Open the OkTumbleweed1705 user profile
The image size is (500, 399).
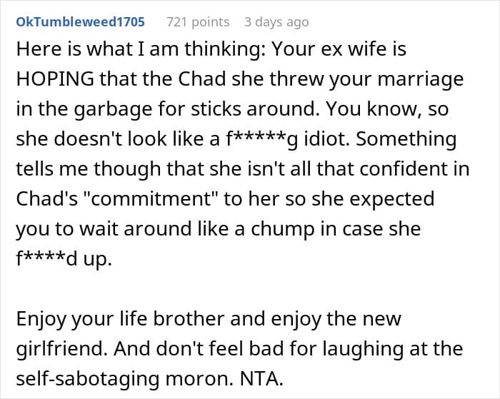coord(80,22)
